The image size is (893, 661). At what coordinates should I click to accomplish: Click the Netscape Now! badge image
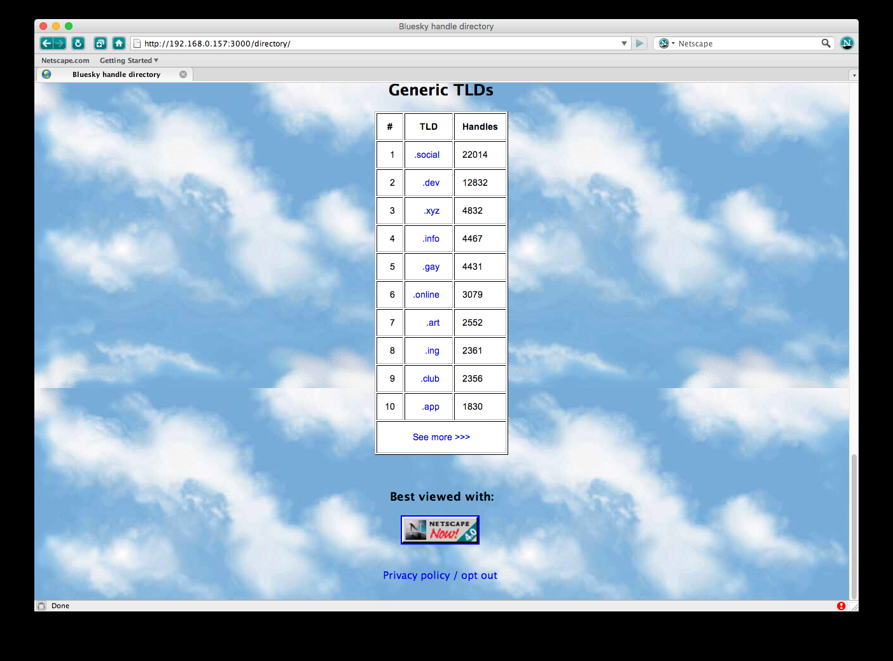pos(440,530)
